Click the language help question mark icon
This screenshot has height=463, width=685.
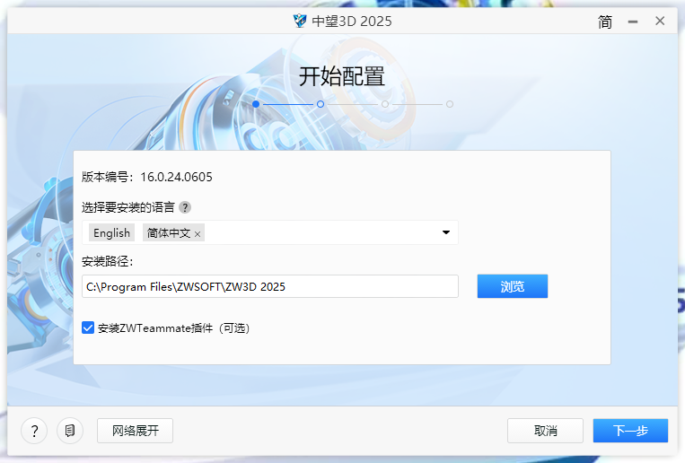pyautogui.click(x=185, y=207)
